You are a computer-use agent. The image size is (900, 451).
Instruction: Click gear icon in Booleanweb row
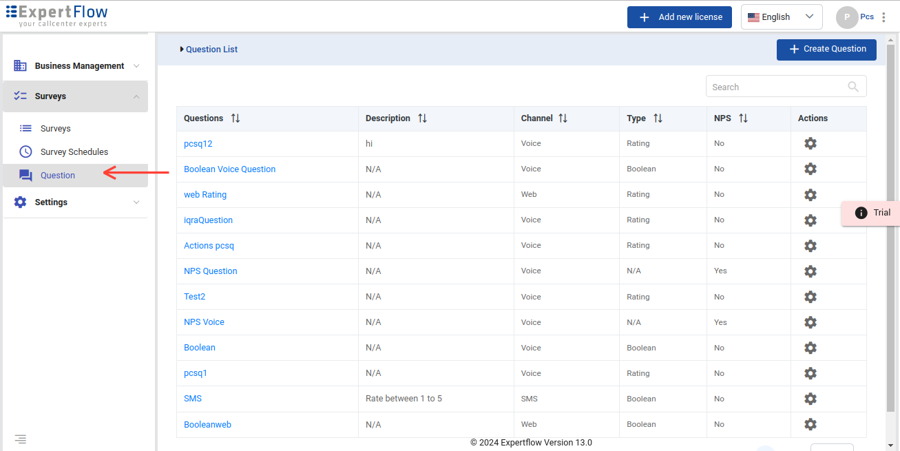(x=810, y=424)
